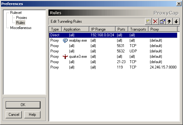Close the Preferences dialog
Viewport: 183px width, 125px height.
pos(179,4)
